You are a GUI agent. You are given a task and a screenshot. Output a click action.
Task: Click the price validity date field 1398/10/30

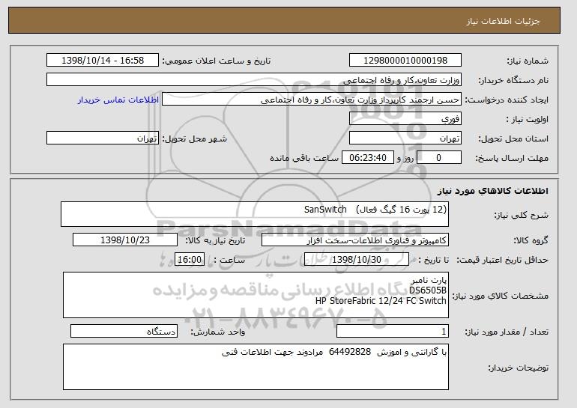click(x=357, y=260)
